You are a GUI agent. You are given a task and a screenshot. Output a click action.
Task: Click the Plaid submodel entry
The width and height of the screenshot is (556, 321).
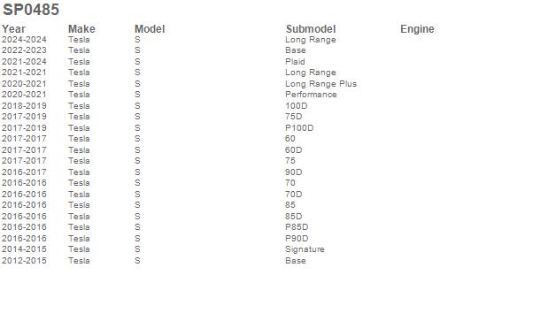coord(295,61)
